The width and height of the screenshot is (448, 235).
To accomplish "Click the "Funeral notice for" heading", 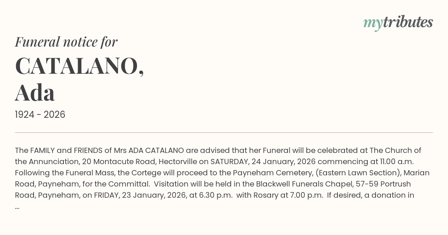I will pos(66,42).
